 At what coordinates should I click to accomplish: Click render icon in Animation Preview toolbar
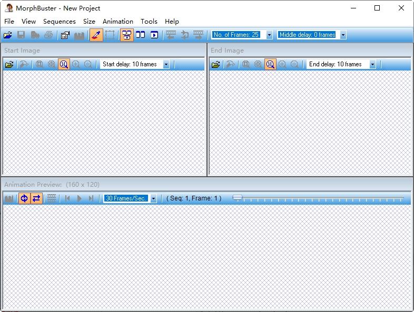[x=9, y=198]
